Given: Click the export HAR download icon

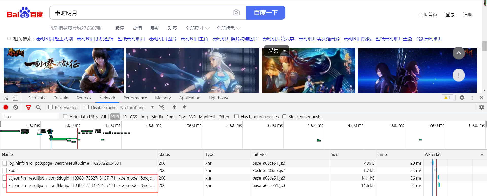Looking at the screenshot, I should pyautogui.click(x=184, y=107).
